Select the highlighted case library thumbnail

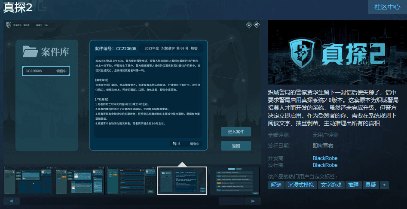pyautogui.click(x=182, y=181)
